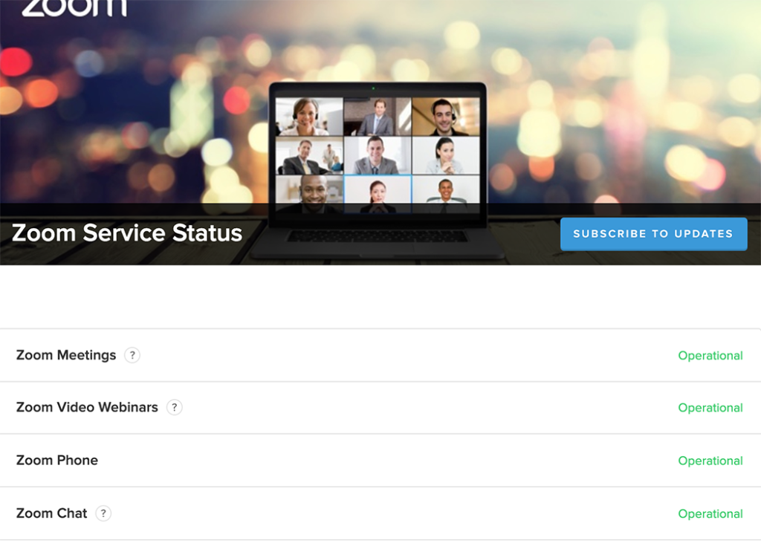The image size is (761, 543).
Task: Select the Zoom Chat component name
Action: click(51, 513)
